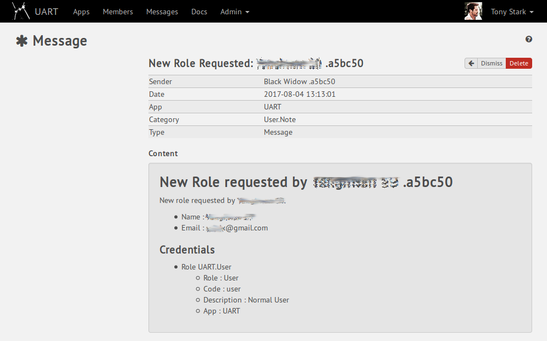Click the date value 2017-08-04 13:13:01

(x=299, y=94)
